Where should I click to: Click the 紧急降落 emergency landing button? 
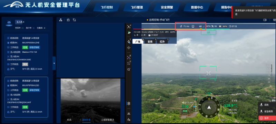point(267,111)
